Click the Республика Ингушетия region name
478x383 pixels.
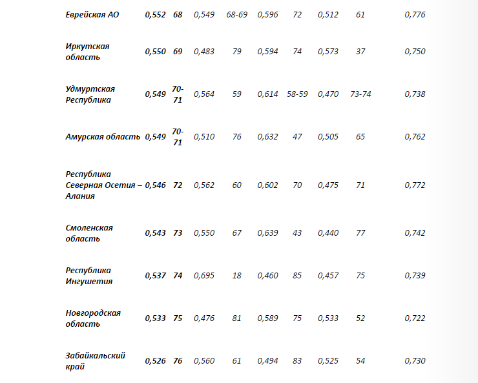[x=89, y=276]
